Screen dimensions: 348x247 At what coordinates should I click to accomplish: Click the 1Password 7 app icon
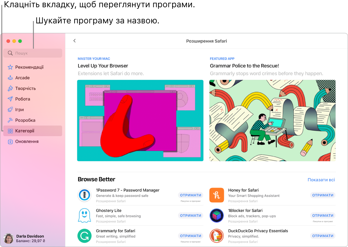(84, 195)
